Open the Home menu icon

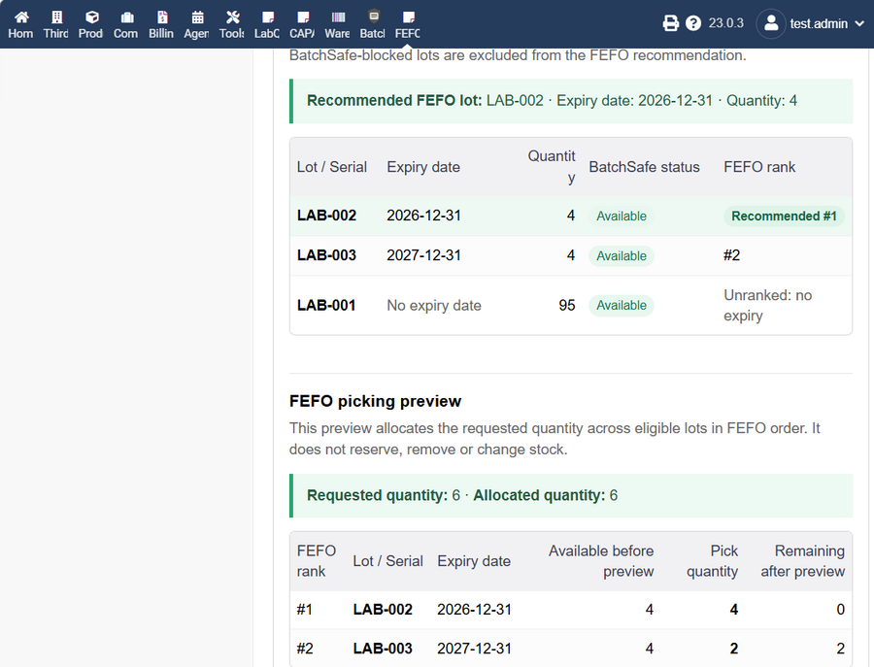(21, 17)
